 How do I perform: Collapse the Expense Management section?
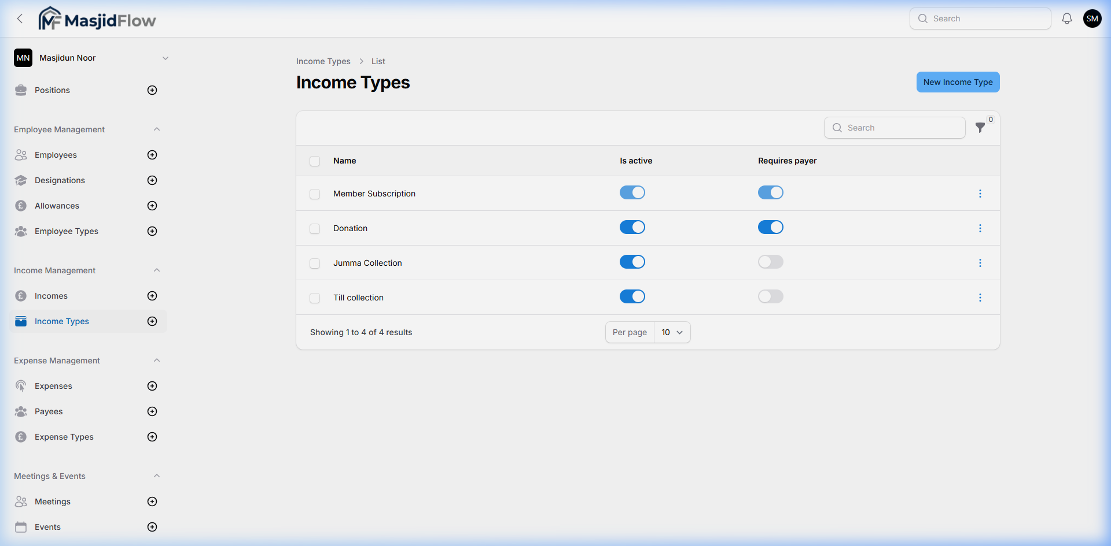tap(157, 360)
